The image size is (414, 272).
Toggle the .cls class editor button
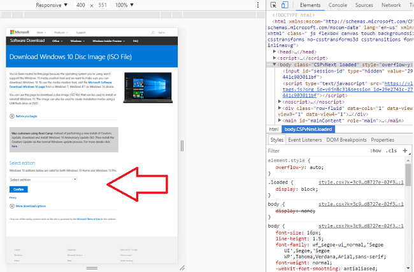point(391,151)
